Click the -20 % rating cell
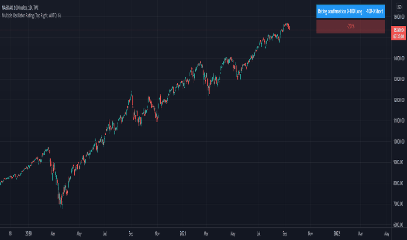The image size is (407, 240). (x=350, y=26)
